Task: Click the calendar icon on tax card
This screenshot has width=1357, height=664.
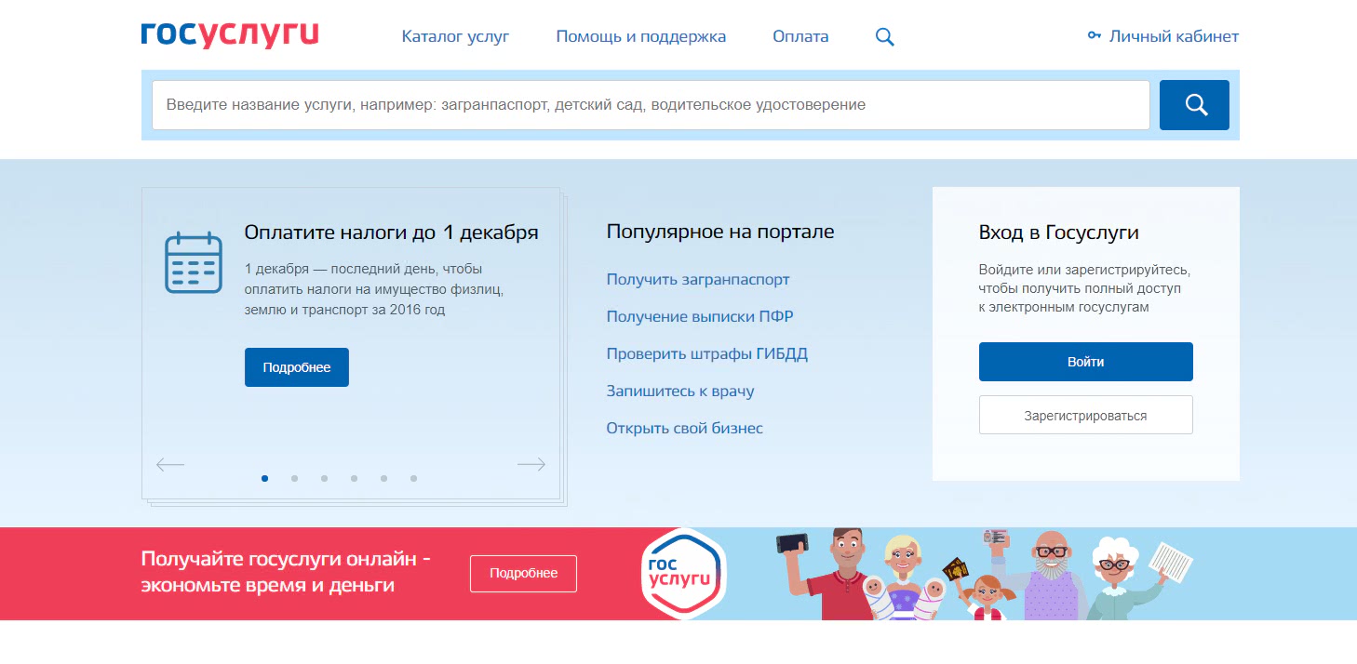Action: tap(194, 262)
